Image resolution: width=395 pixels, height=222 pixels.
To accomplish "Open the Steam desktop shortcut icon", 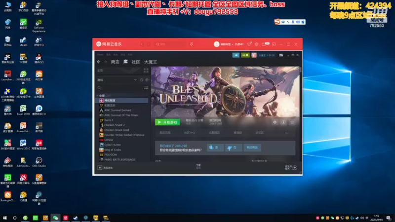I will (x=23, y=41).
